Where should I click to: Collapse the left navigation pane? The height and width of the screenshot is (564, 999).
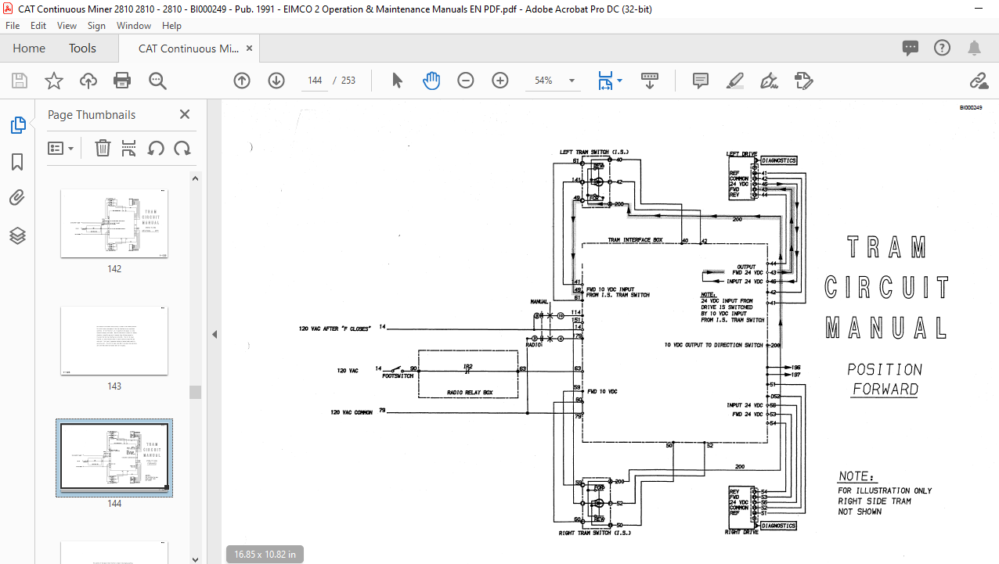click(214, 334)
